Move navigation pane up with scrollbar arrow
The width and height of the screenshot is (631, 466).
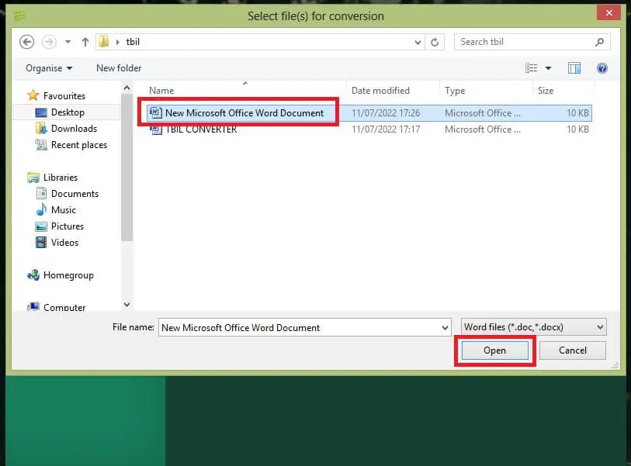click(127, 88)
